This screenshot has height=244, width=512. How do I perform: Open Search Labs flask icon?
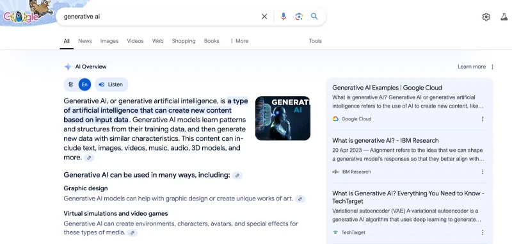[504, 17]
